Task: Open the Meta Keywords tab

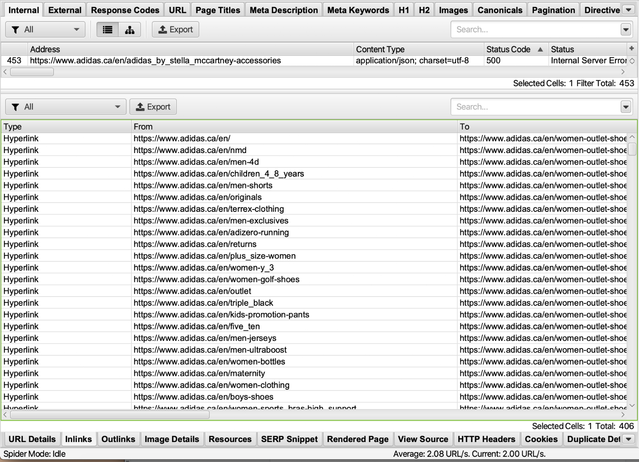Action: click(x=358, y=10)
